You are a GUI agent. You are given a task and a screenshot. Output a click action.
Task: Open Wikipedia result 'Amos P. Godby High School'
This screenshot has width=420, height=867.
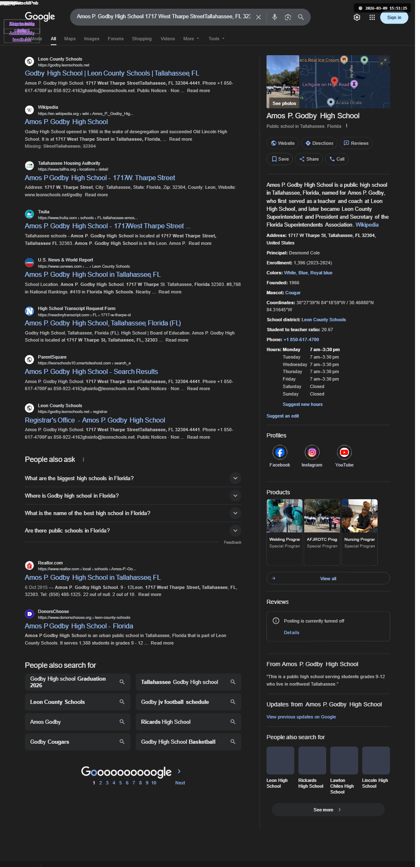pos(66,122)
